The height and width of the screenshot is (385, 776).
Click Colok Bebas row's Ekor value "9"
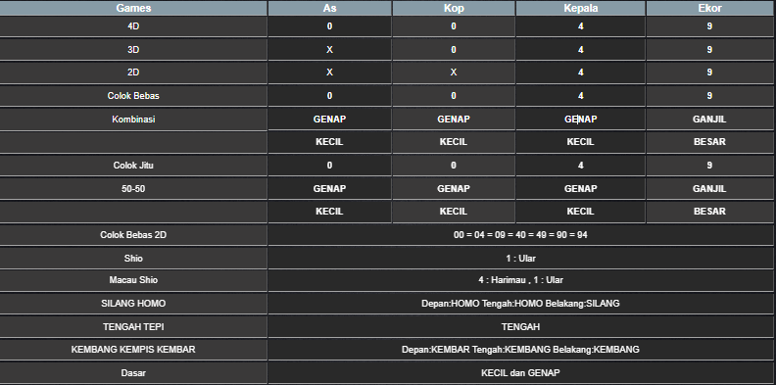tap(709, 95)
